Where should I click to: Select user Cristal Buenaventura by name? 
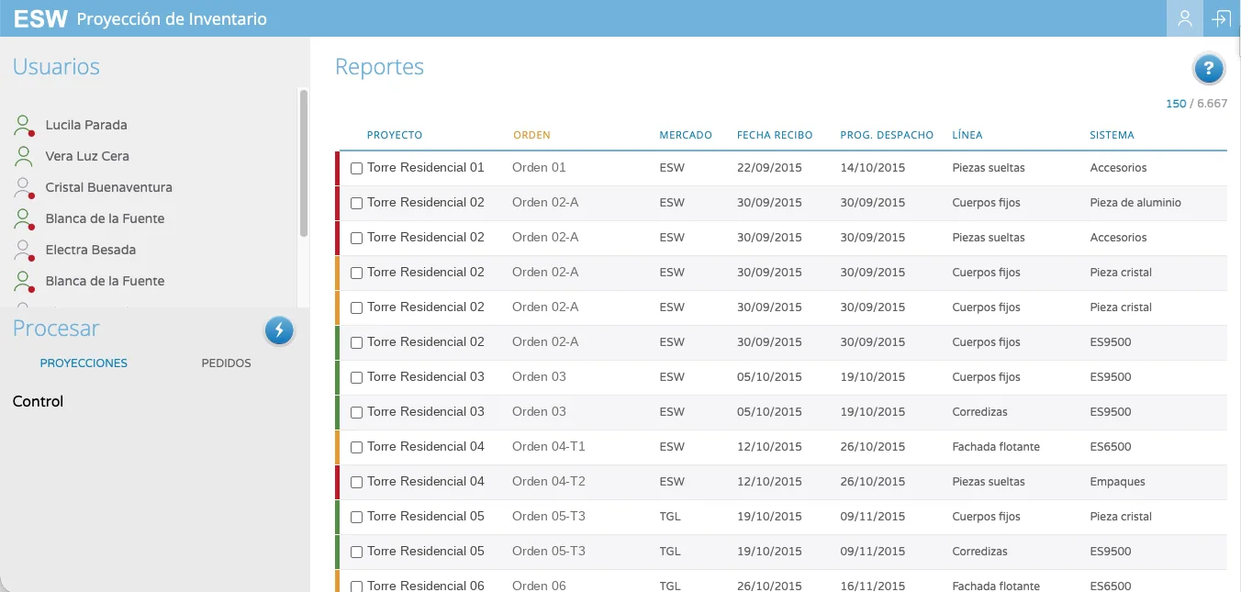pyautogui.click(x=108, y=187)
